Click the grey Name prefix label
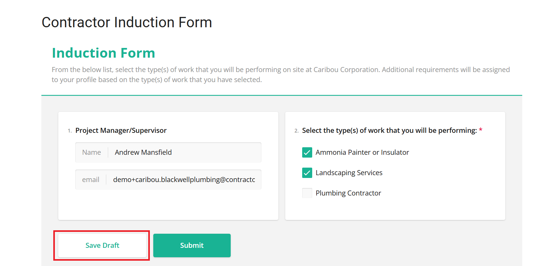 coord(92,153)
